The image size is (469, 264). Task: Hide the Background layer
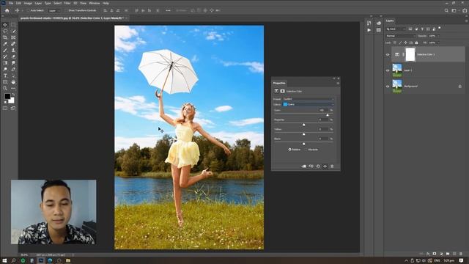(388, 87)
